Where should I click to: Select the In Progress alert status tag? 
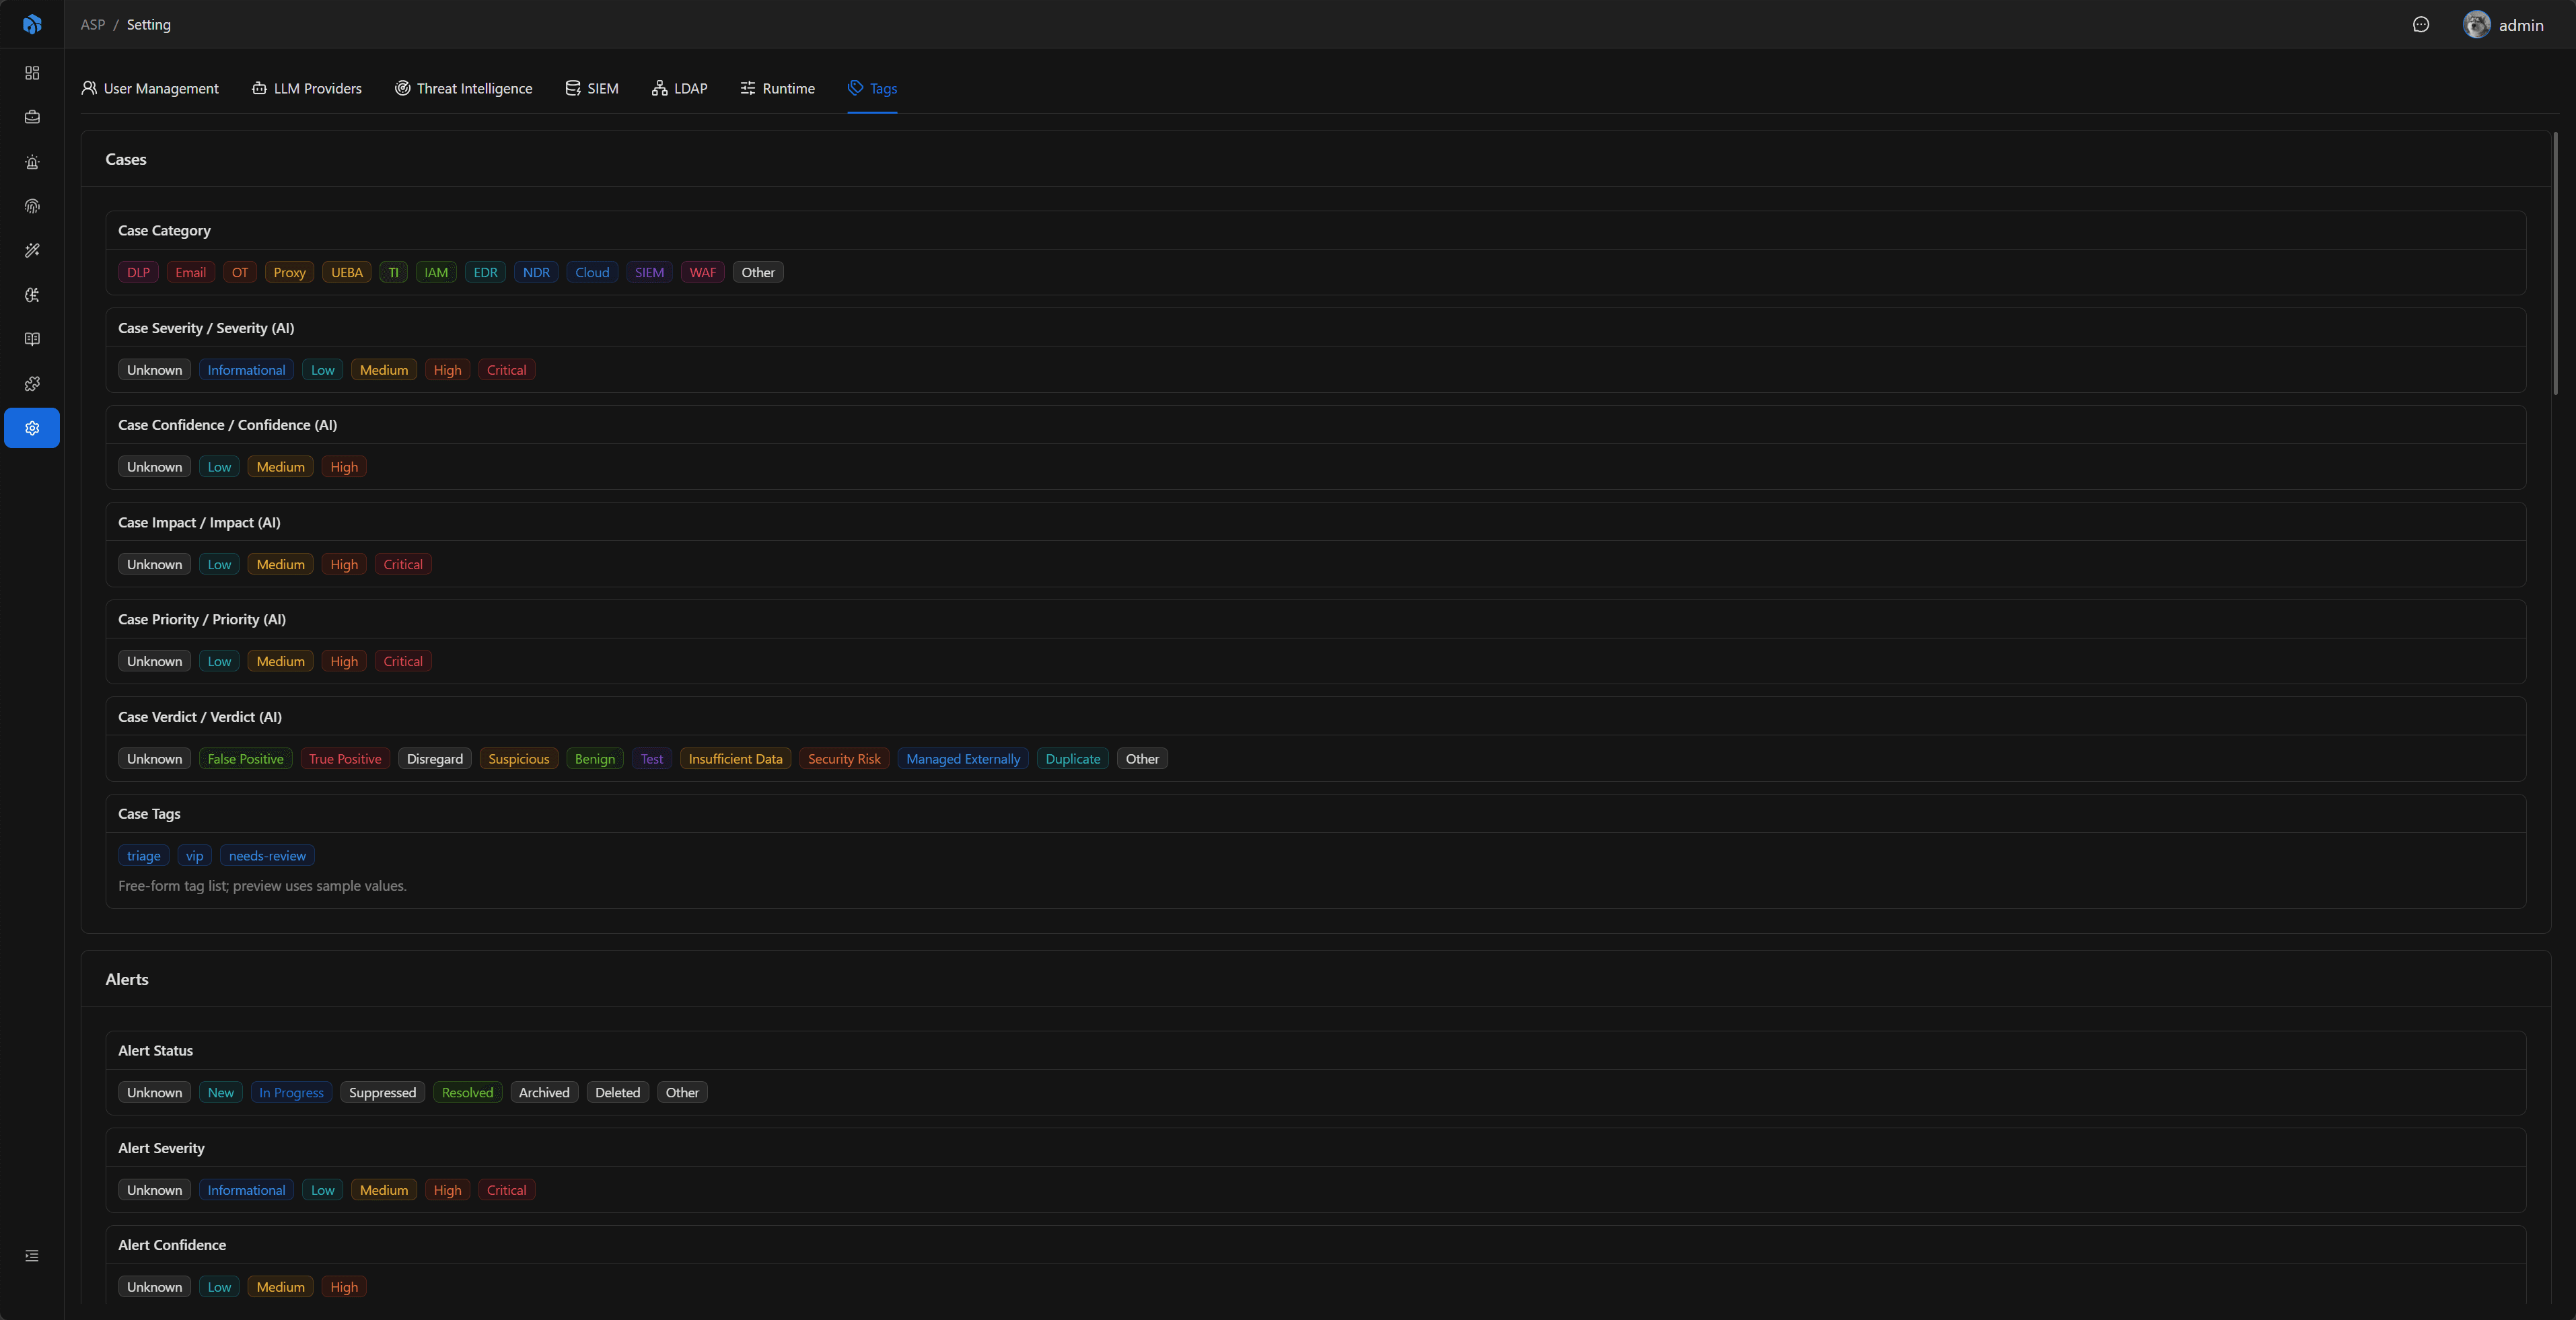tap(291, 1093)
